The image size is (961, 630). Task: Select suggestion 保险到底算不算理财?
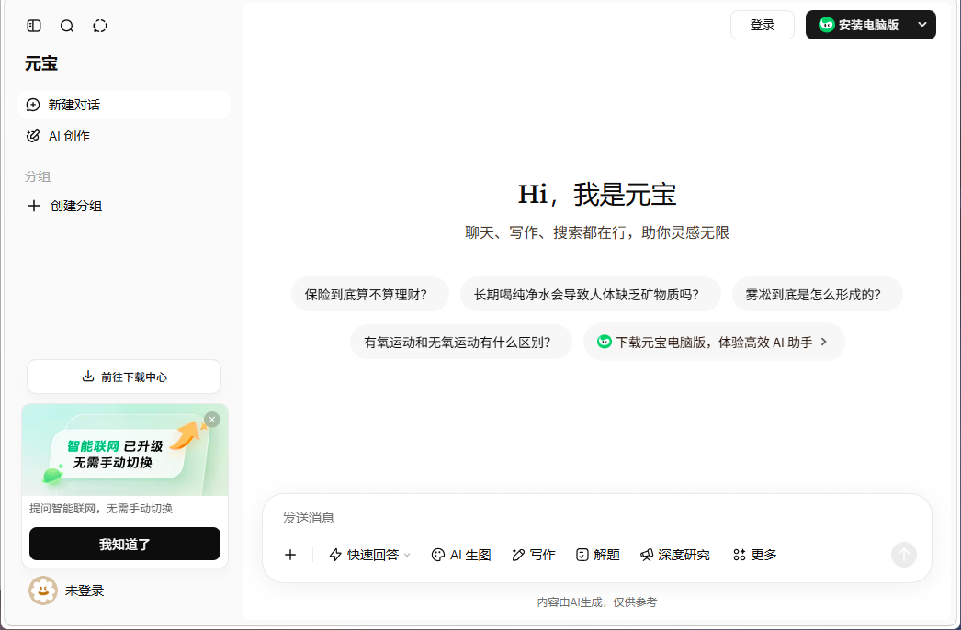point(370,294)
